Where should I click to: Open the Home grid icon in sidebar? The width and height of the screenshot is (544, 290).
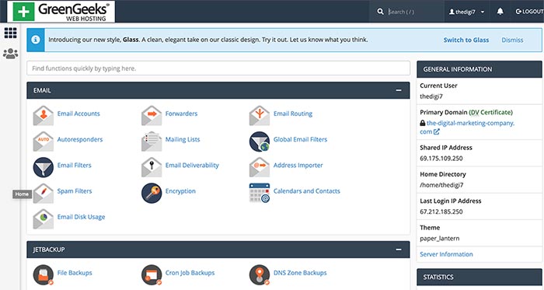point(10,33)
